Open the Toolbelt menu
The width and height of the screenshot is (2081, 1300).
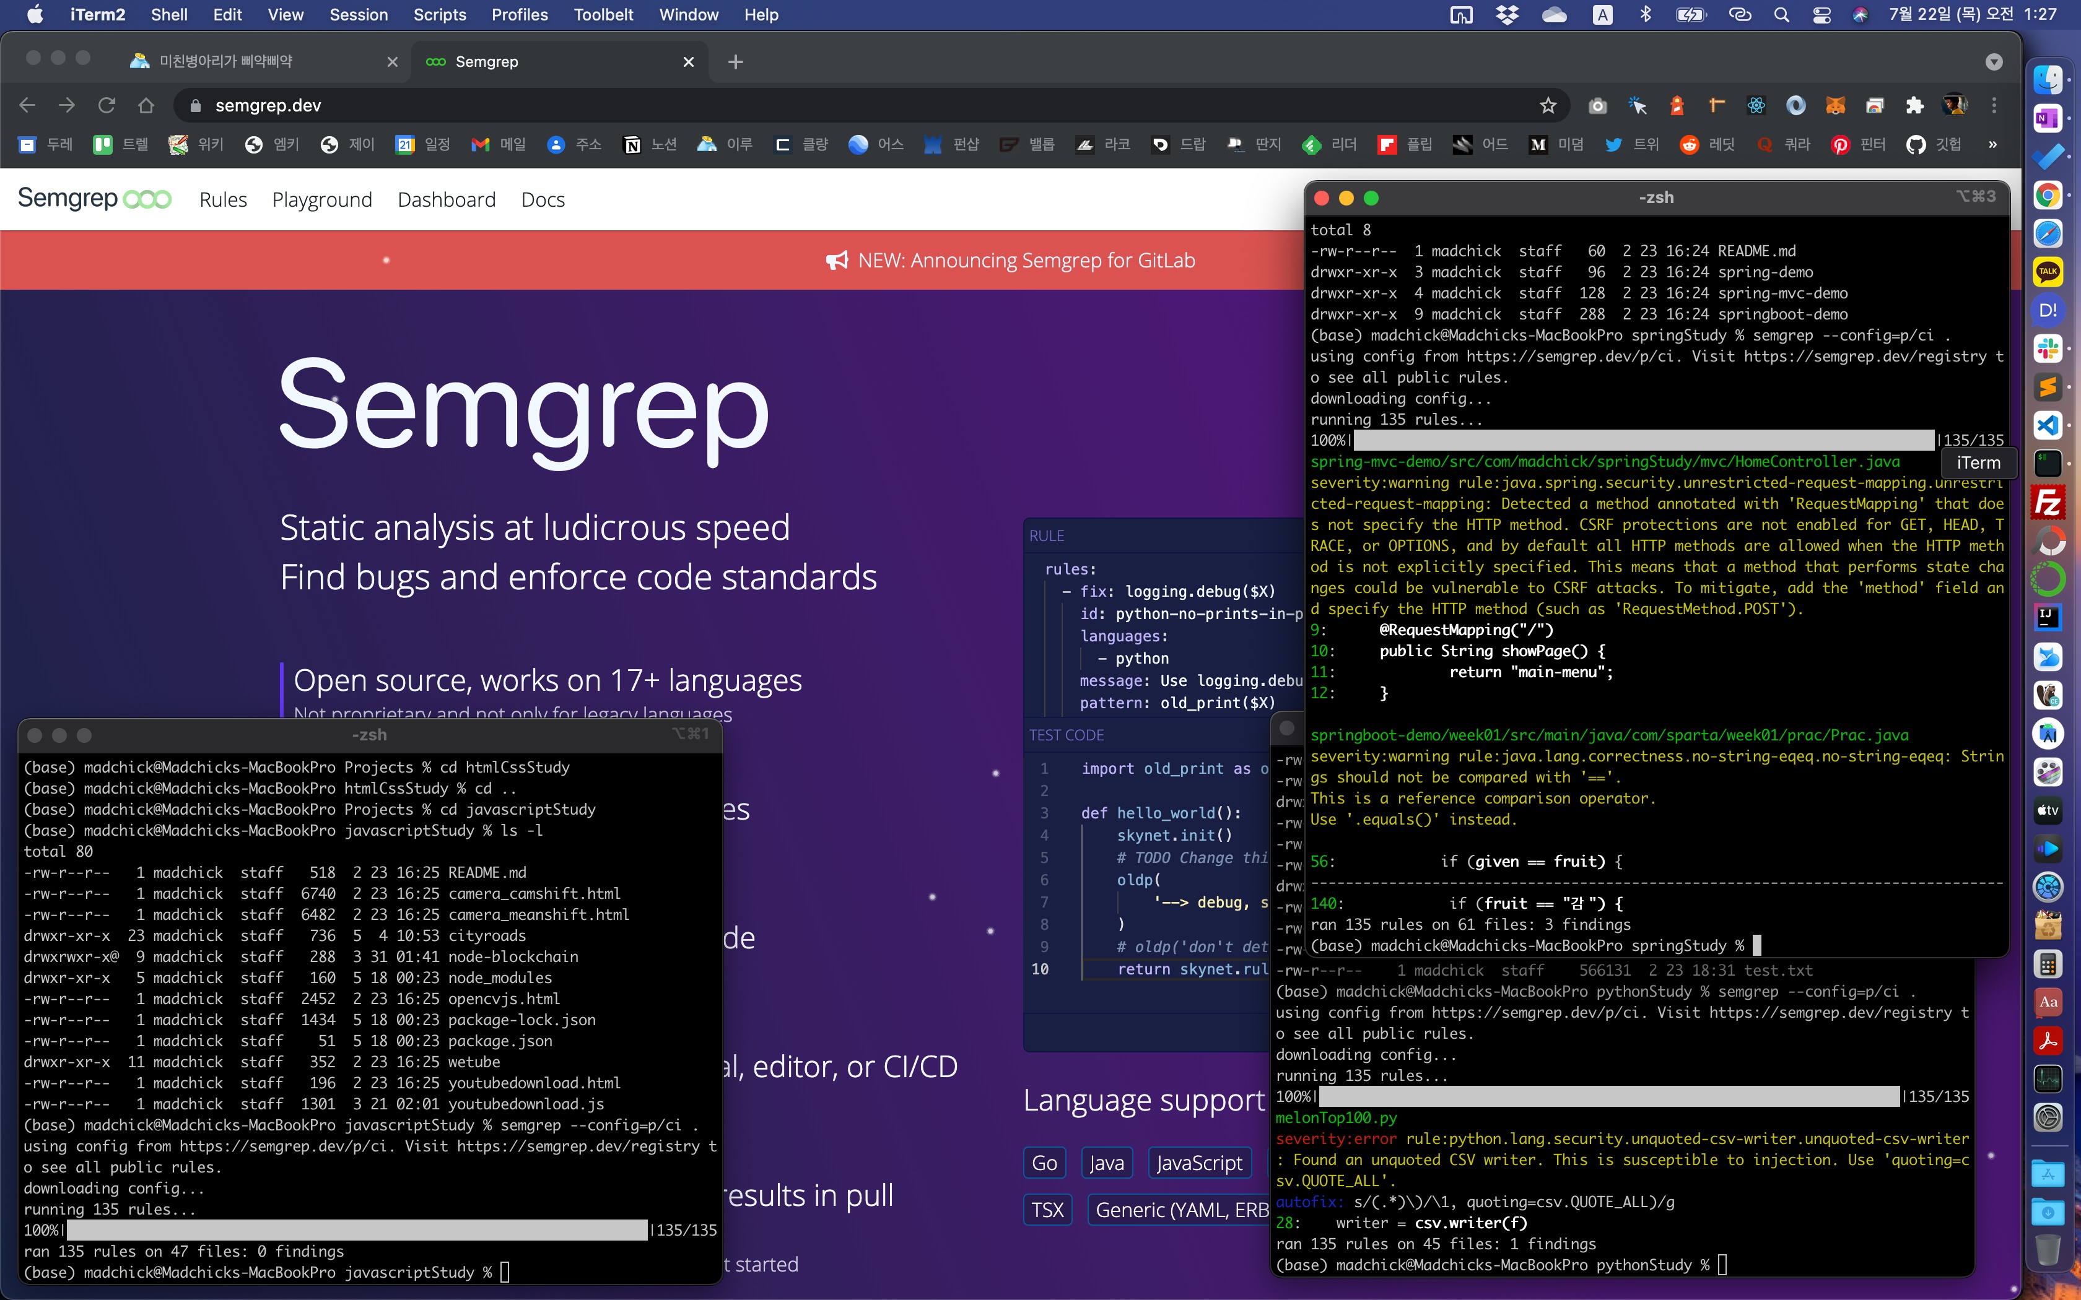pos(604,15)
